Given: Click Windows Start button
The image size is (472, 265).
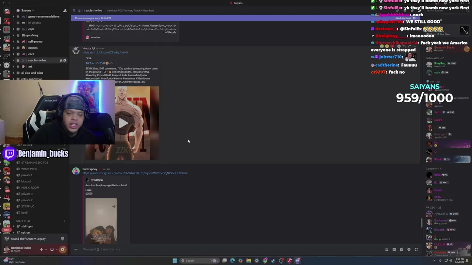Looking at the screenshot, I should click(175, 261).
